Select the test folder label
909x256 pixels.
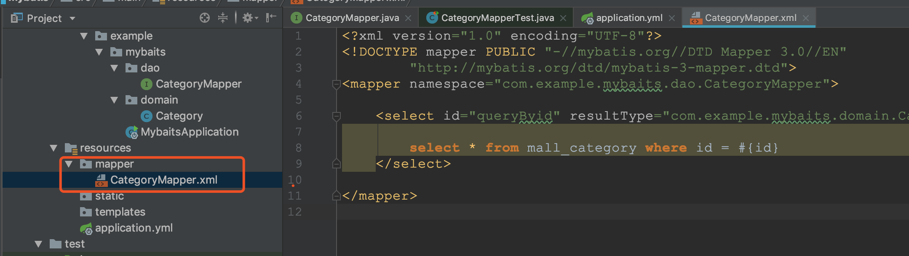pos(75,244)
